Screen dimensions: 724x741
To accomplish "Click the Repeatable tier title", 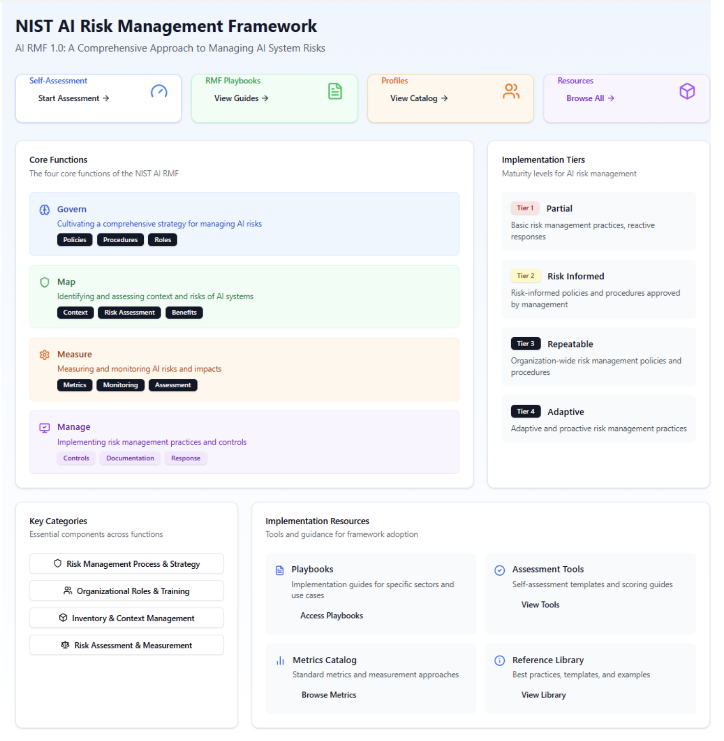I will [x=570, y=345].
